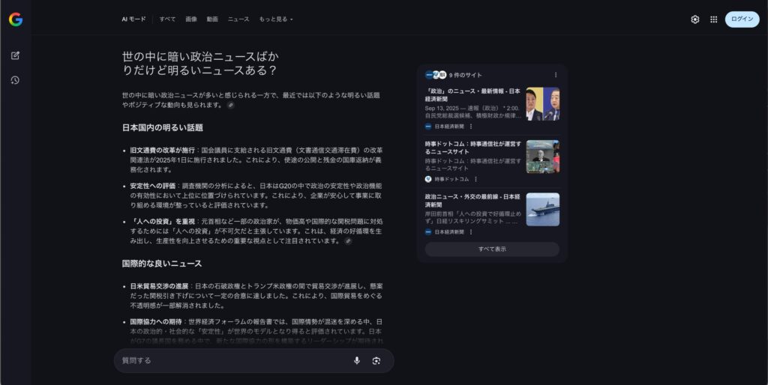Open options menu for 9 sites panel
Screen dimensions: 768x385
pyautogui.click(x=555, y=75)
